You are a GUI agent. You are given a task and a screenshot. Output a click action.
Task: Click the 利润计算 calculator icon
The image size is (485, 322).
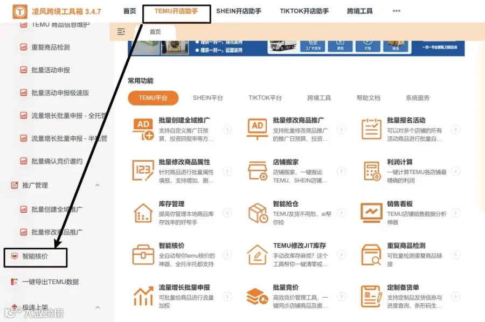pyautogui.click(x=371, y=171)
